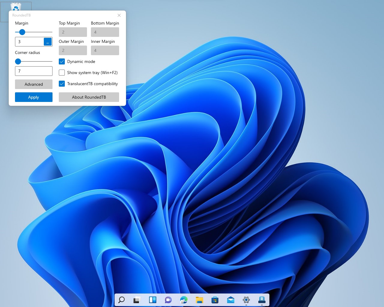Click the Margin slider handle
Image resolution: width=384 pixels, height=307 pixels.
tap(22, 32)
